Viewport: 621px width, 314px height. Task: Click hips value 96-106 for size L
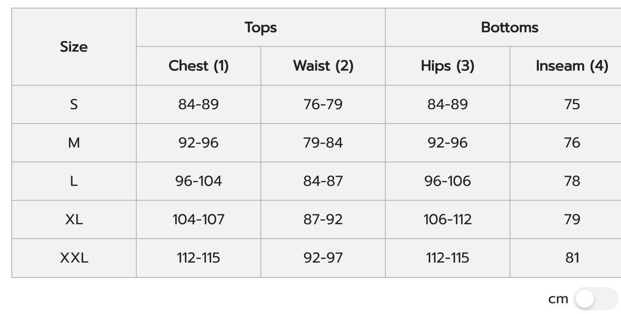448,181
